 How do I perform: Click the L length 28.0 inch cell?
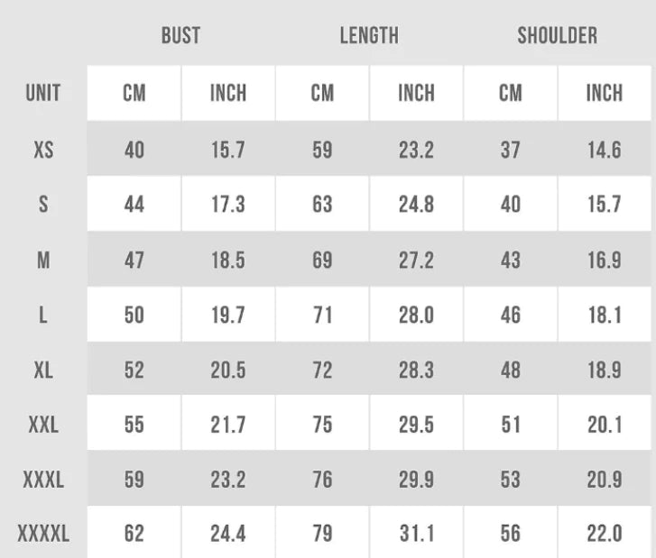[416, 316]
